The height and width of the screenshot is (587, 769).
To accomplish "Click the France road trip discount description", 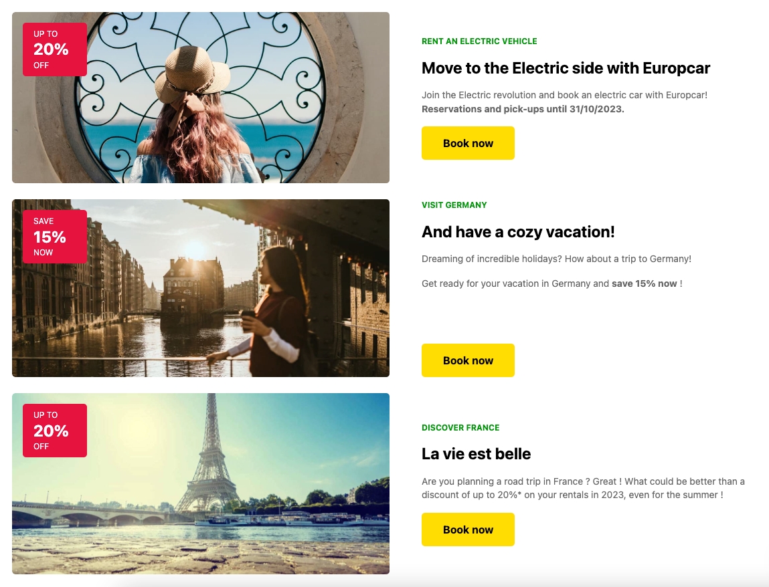I will point(583,488).
